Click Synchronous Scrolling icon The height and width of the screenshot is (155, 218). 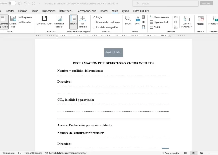176,22
